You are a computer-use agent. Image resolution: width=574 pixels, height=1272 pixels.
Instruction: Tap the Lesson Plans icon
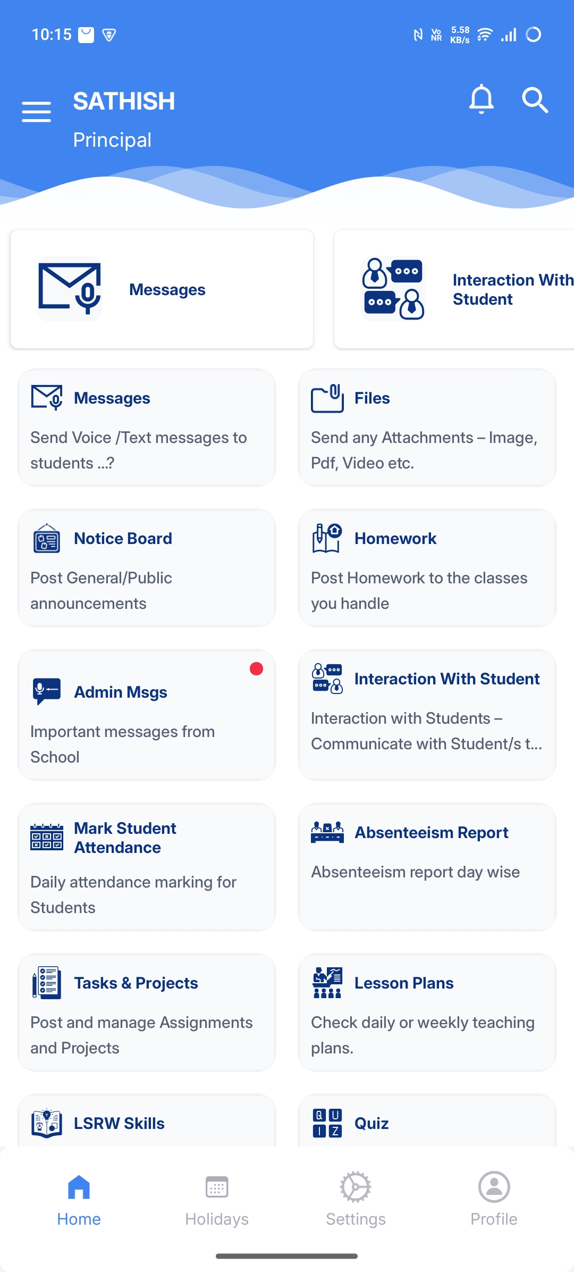[327, 983]
